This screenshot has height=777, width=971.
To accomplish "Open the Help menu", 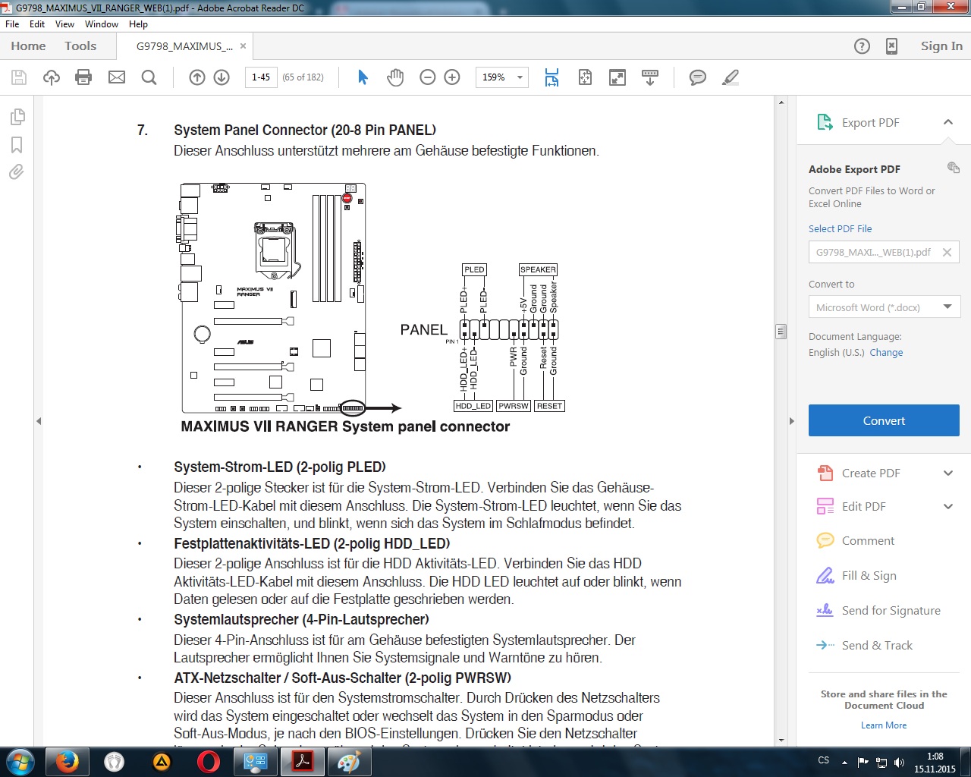I will tap(138, 24).
